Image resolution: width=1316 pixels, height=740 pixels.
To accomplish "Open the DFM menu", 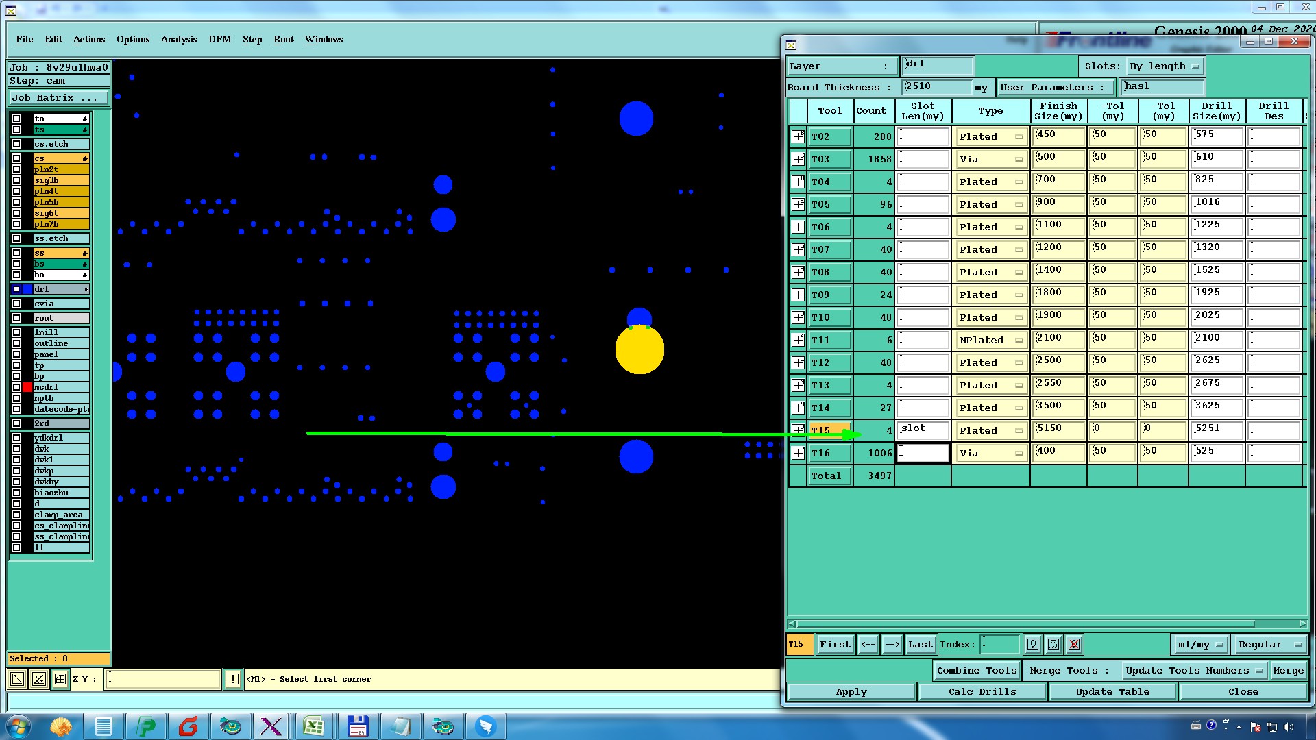I will 219,40.
